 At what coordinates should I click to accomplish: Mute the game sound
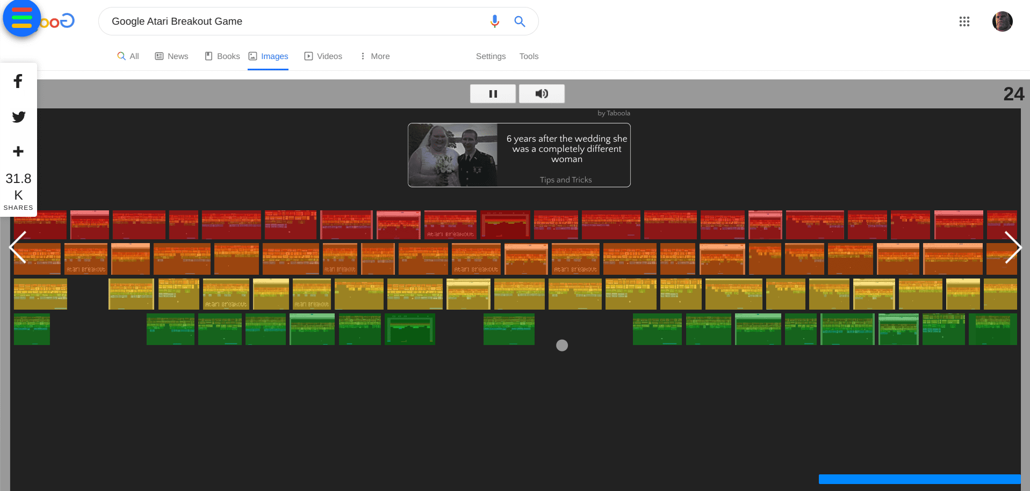[542, 93]
